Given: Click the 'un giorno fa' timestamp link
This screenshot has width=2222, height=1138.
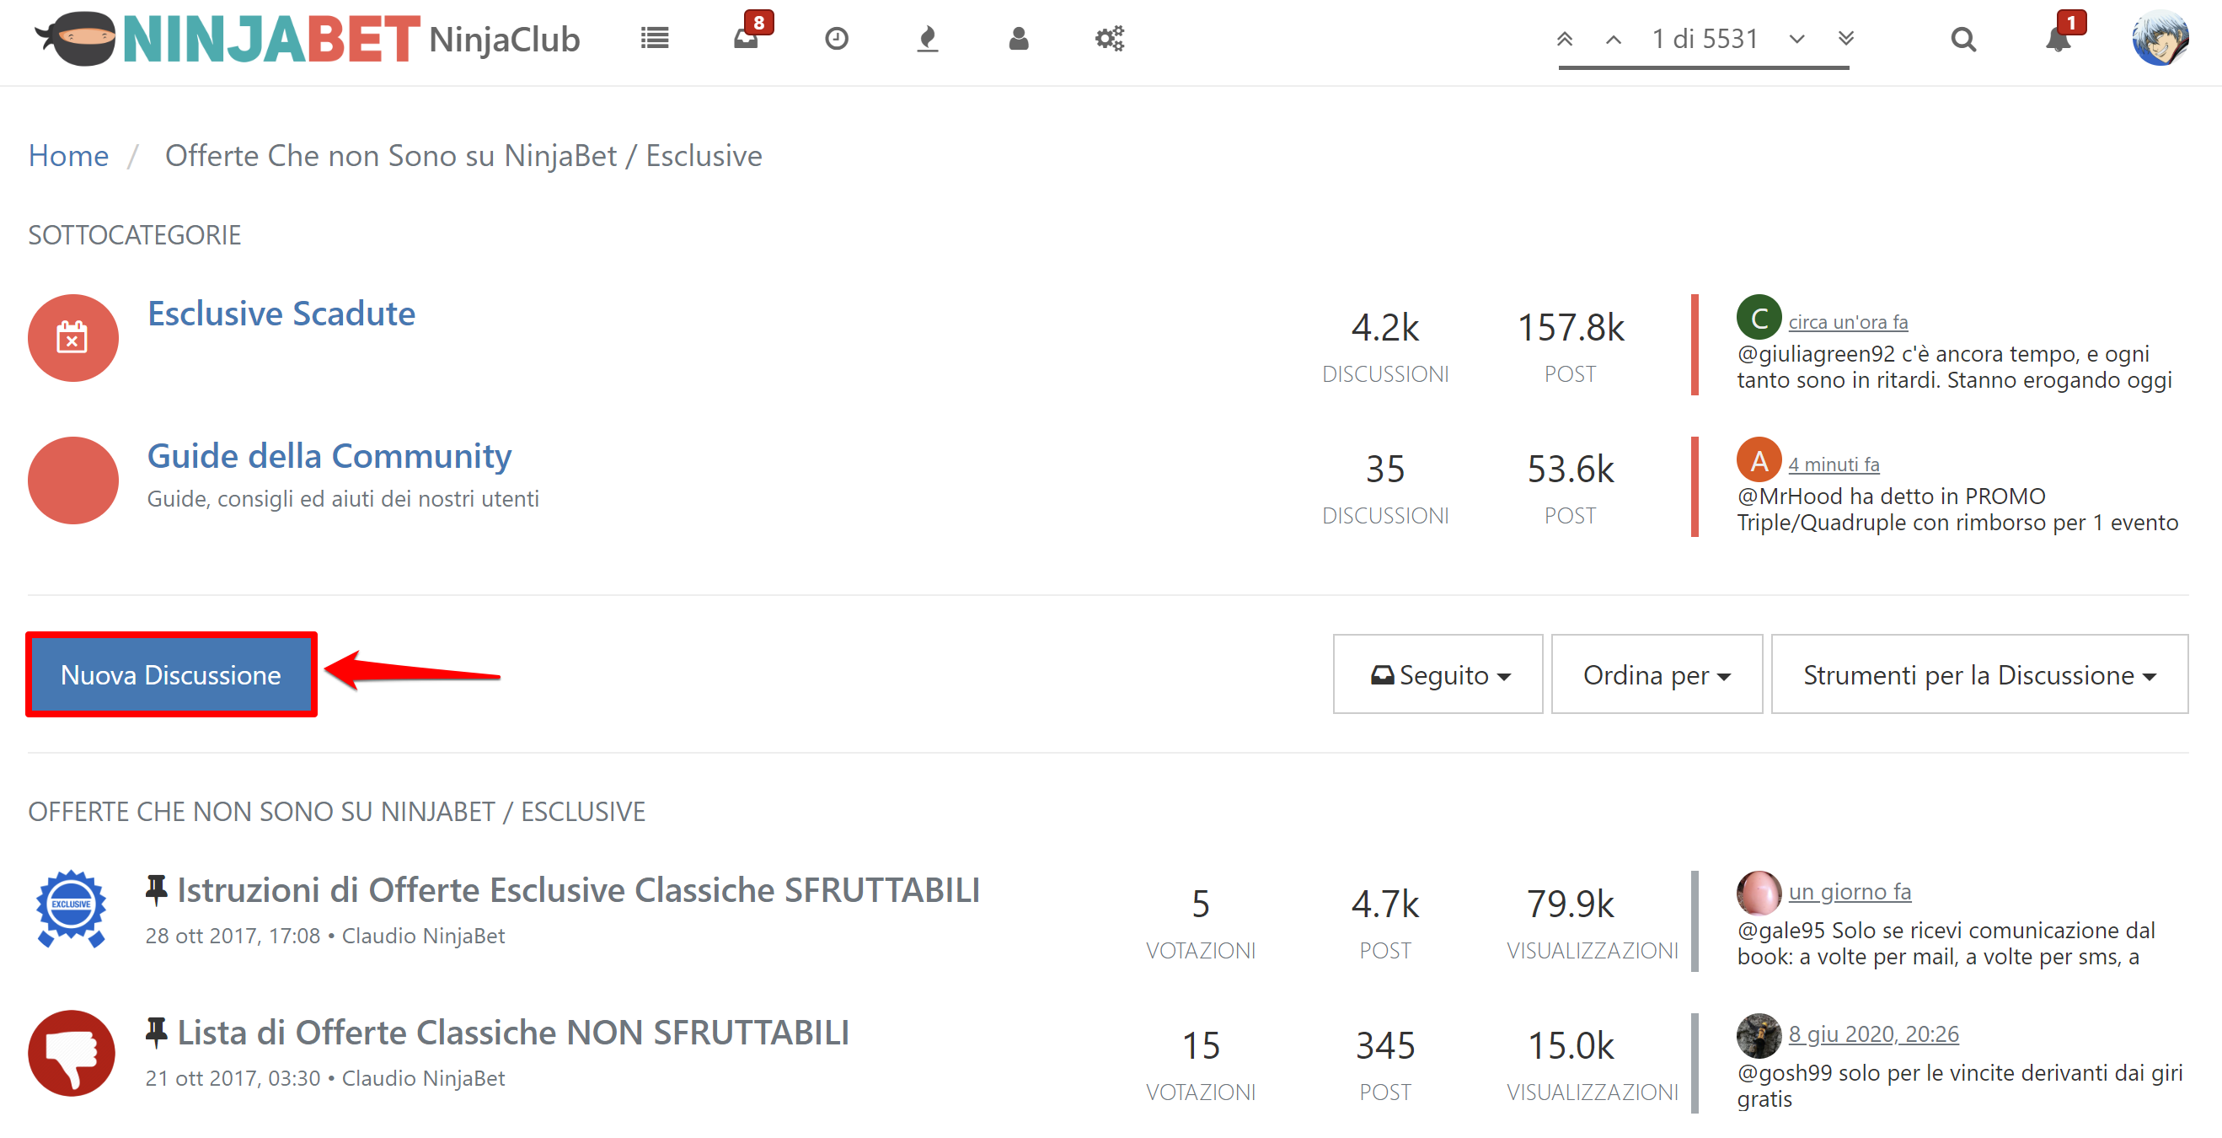Looking at the screenshot, I should [1850, 891].
